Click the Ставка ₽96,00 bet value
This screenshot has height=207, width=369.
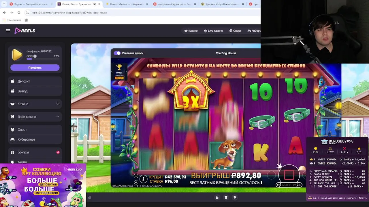click(x=163, y=181)
